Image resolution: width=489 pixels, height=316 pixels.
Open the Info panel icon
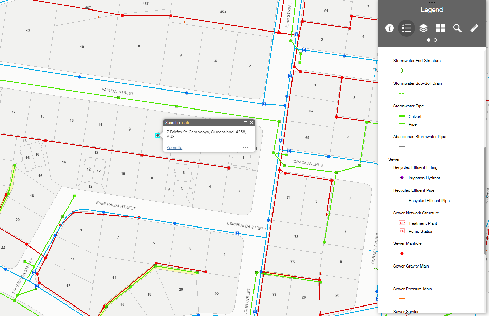coord(389,28)
